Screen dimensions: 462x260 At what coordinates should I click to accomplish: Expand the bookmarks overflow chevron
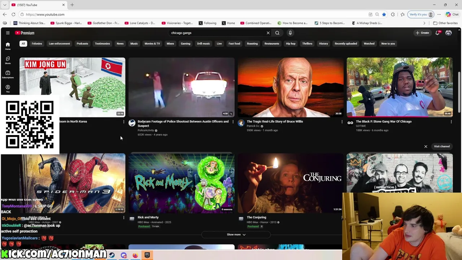click(424, 23)
